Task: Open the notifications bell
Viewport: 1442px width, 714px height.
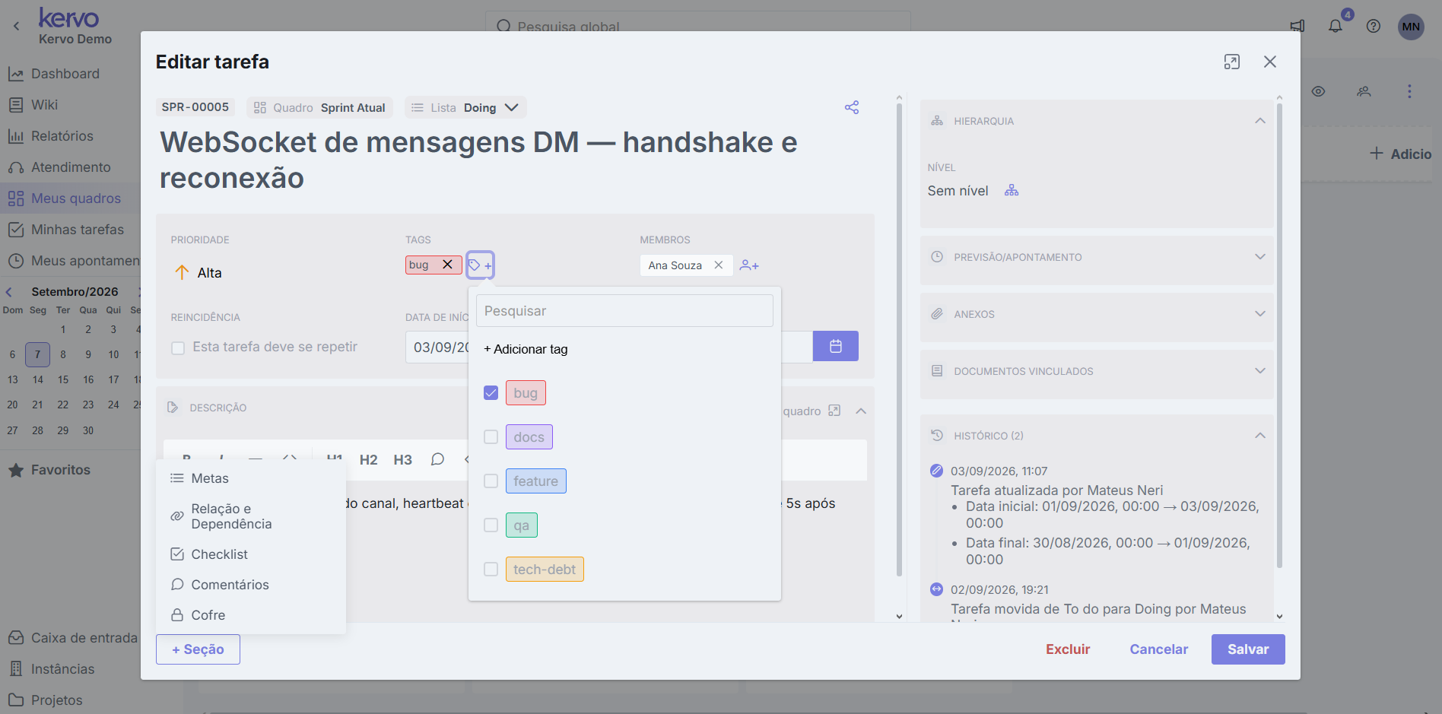Action: click(x=1336, y=26)
